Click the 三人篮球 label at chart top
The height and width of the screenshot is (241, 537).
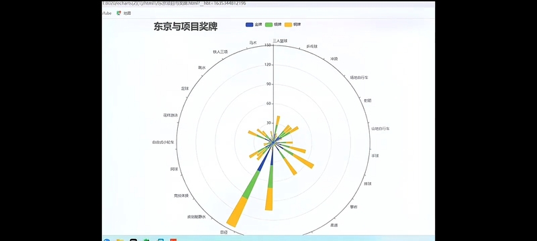280,41
